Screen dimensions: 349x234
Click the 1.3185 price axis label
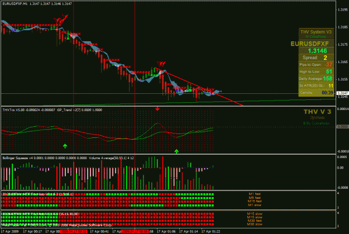coord(342,27)
